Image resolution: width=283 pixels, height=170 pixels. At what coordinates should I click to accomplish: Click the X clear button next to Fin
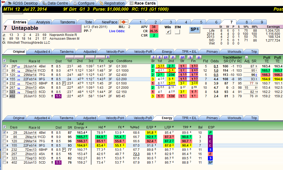[108, 57]
